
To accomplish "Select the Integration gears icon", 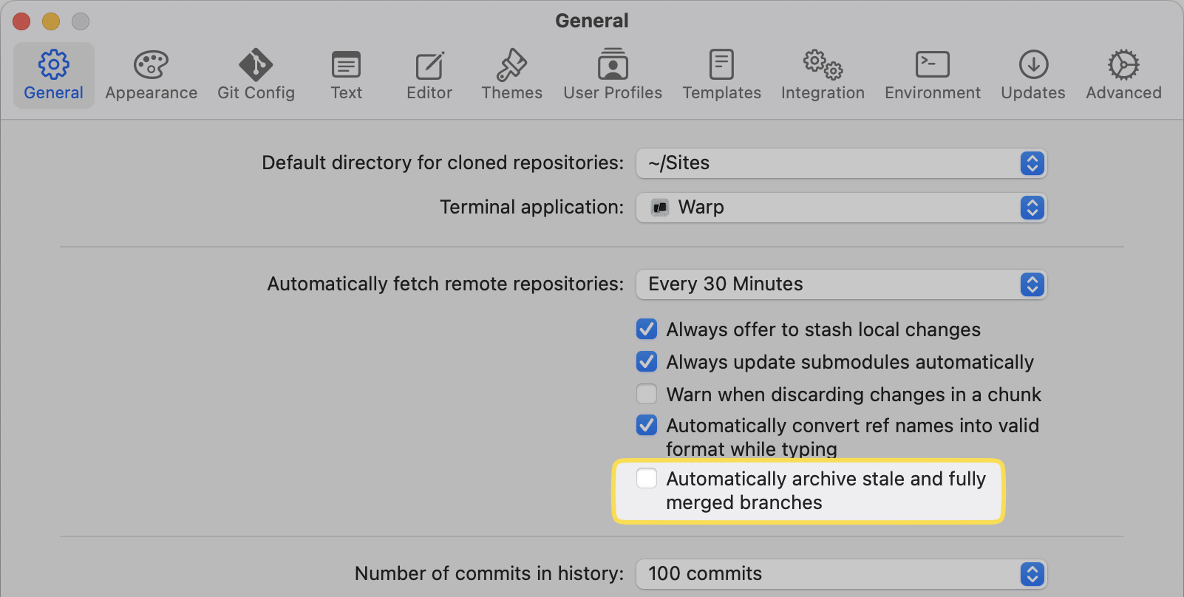I will (823, 65).
